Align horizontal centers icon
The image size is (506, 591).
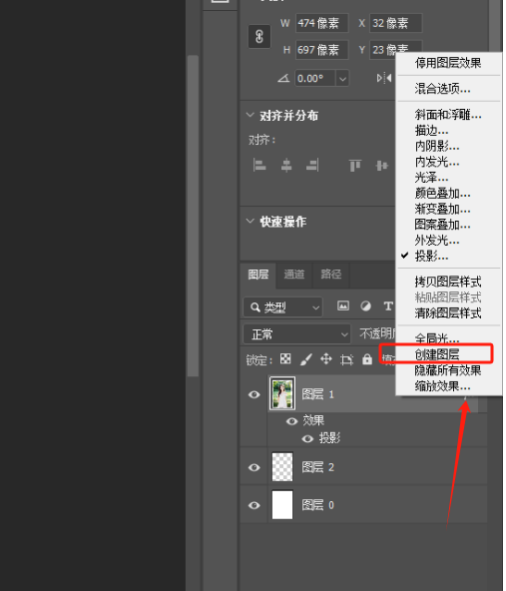point(286,165)
